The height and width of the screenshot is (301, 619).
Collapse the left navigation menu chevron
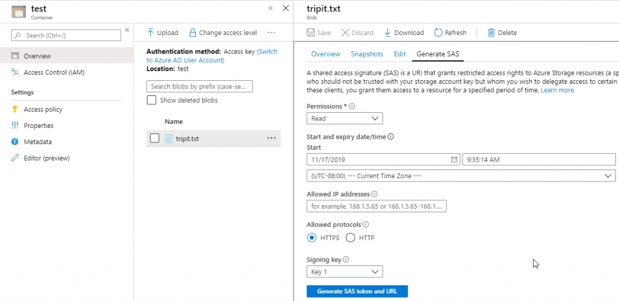click(127, 30)
